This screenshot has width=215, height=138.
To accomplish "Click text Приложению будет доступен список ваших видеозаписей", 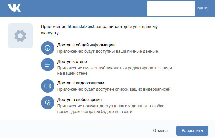I will pos(114,89).
